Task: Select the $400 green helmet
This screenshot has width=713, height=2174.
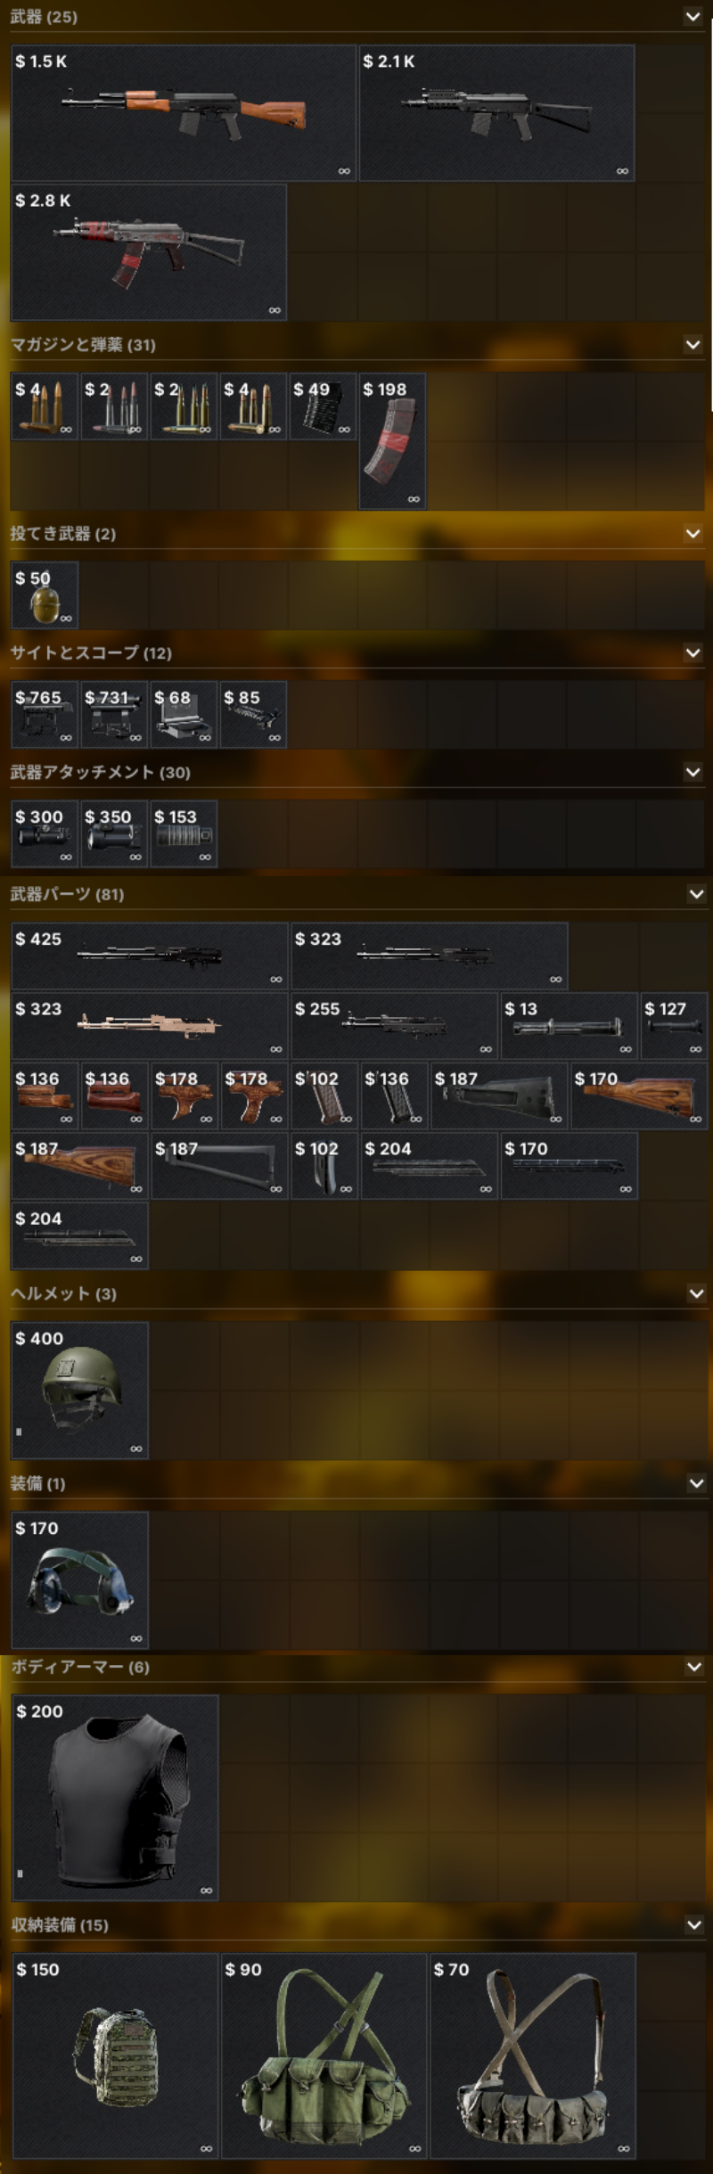Action: pyautogui.click(x=79, y=1391)
